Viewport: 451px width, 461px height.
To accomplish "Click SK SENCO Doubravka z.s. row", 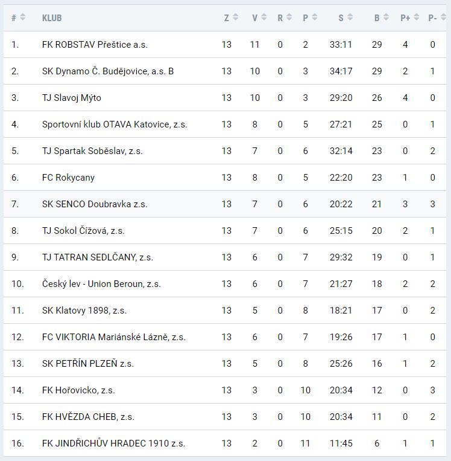I will [95, 204].
